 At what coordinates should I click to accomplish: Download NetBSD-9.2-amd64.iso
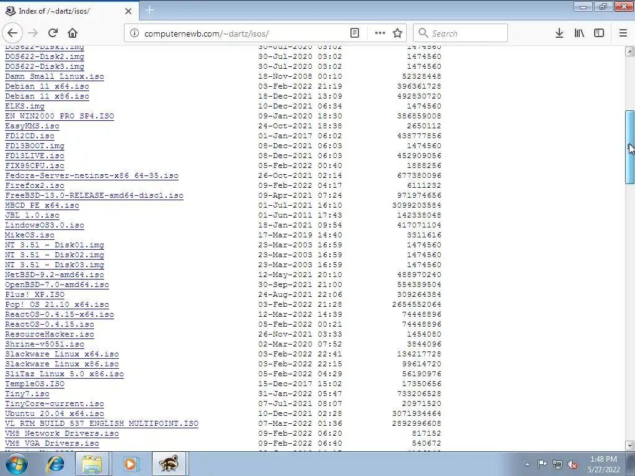[x=55, y=275]
